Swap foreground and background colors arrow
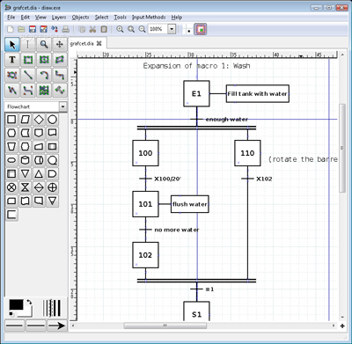352x344 pixels. 29,303
